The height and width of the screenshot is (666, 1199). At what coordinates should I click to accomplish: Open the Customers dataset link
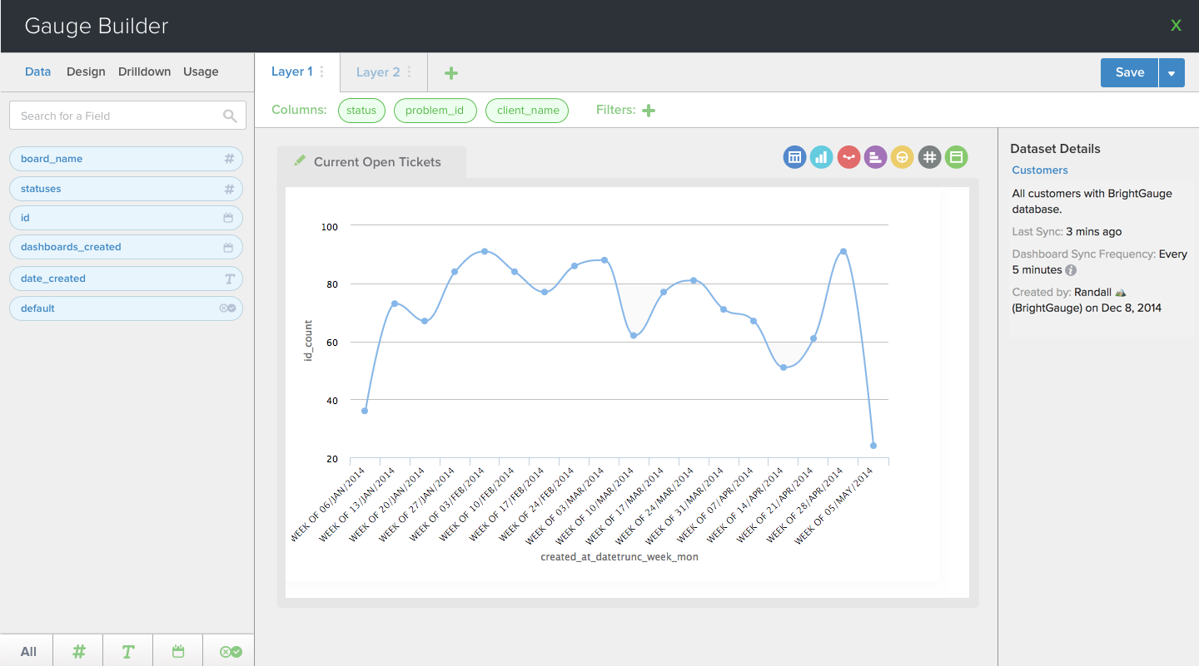pos(1040,170)
